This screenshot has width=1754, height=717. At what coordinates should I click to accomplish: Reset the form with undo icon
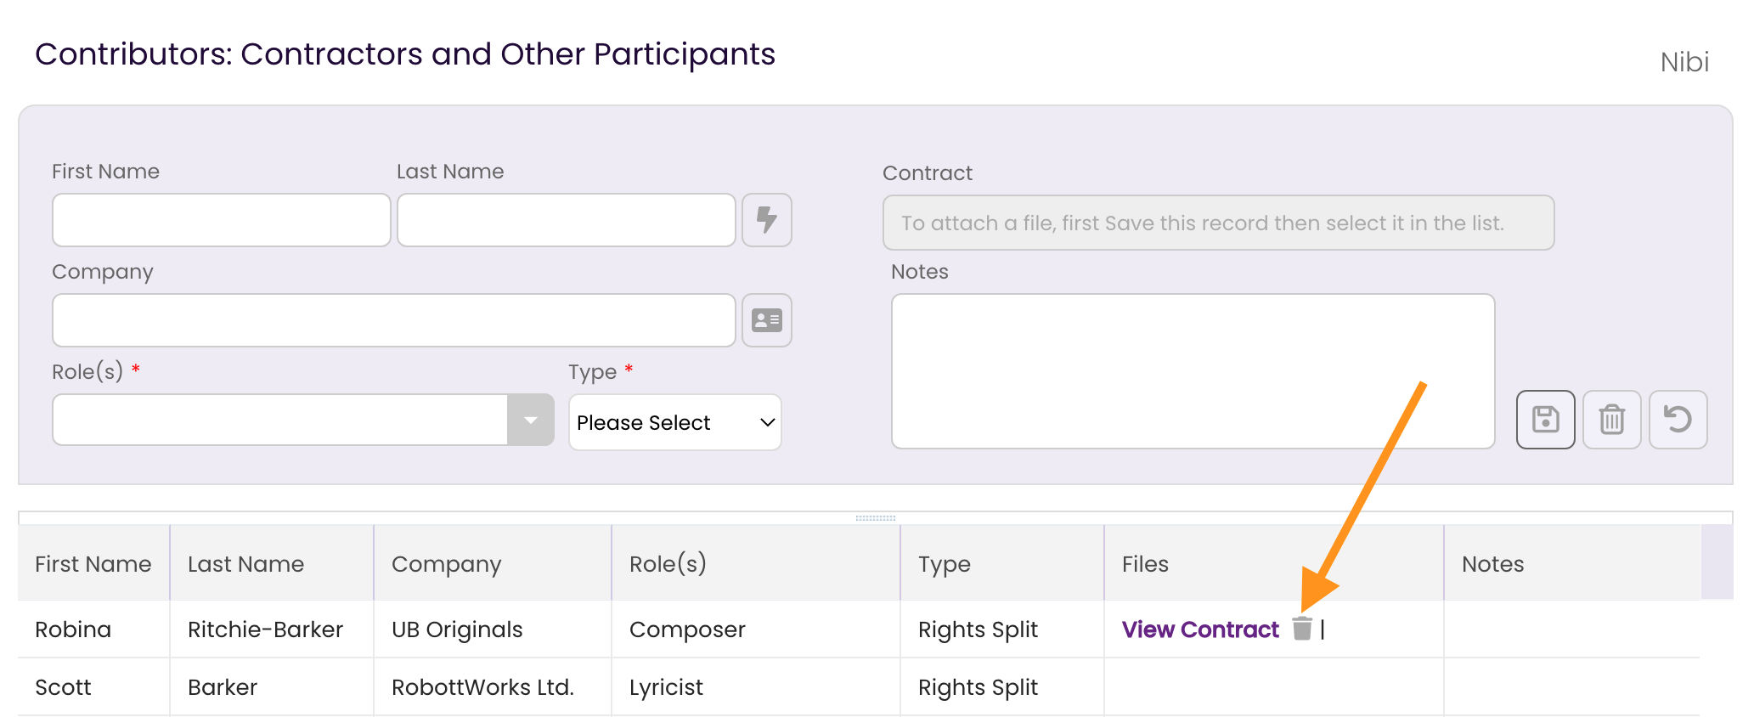[x=1678, y=420]
